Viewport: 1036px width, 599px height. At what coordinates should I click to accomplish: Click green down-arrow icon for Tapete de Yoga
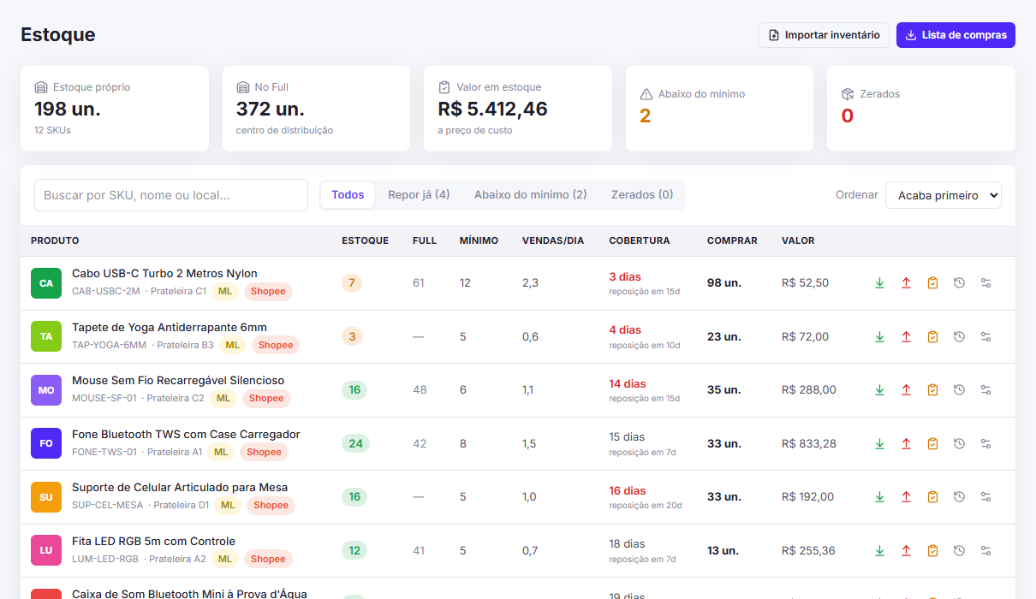click(x=879, y=337)
